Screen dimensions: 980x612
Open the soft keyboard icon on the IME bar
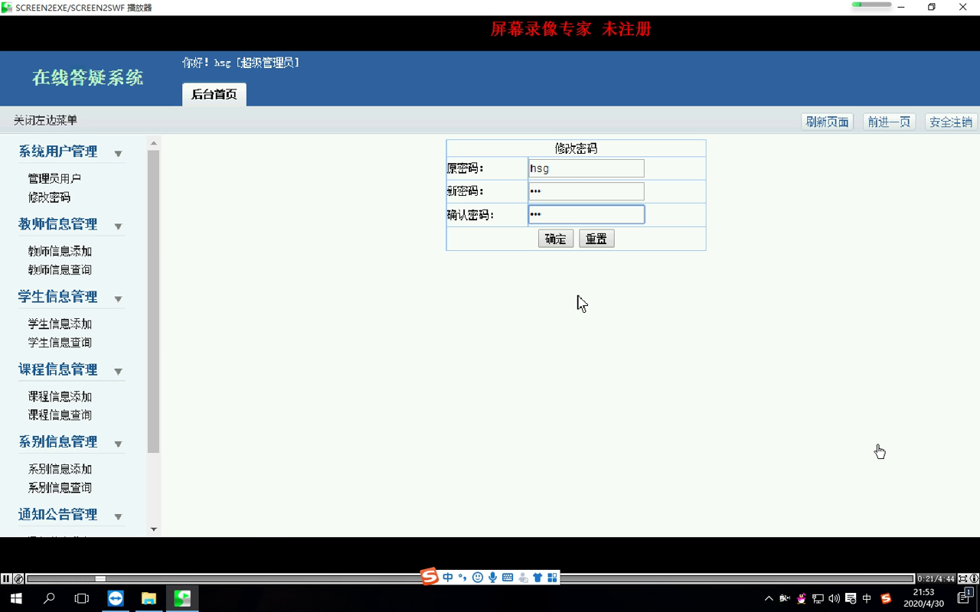click(x=508, y=578)
